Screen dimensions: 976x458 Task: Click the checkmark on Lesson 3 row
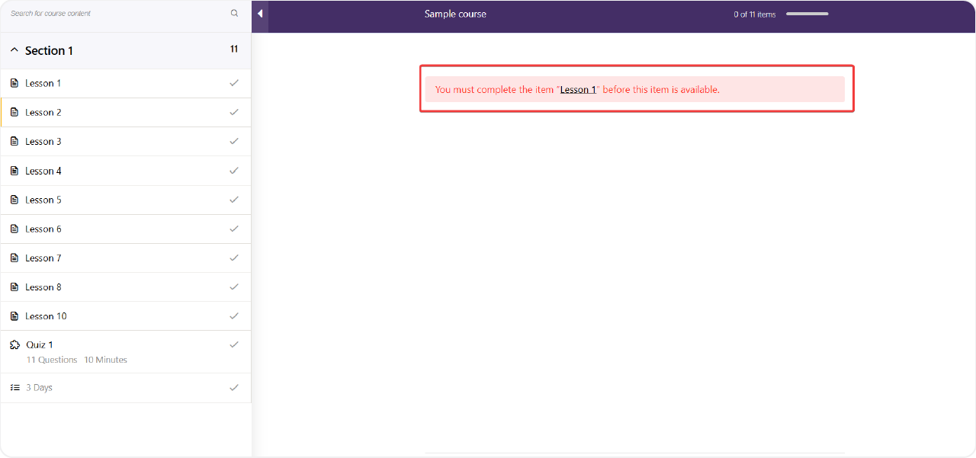234,140
